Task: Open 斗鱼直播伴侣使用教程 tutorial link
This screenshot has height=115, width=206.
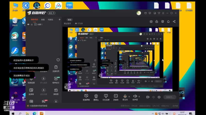Action: pyautogui.click(x=38, y=106)
